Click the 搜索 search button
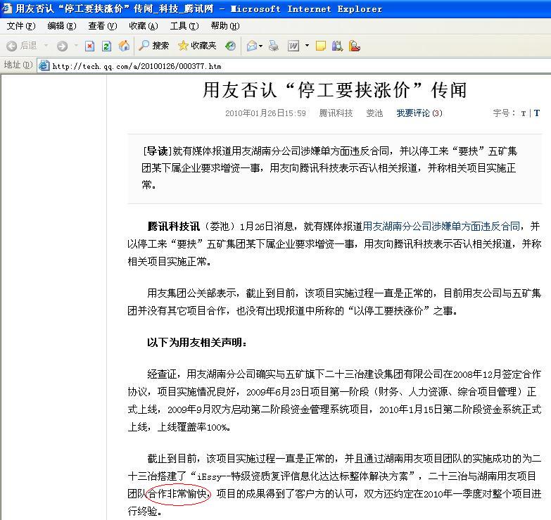 (154, 46)
